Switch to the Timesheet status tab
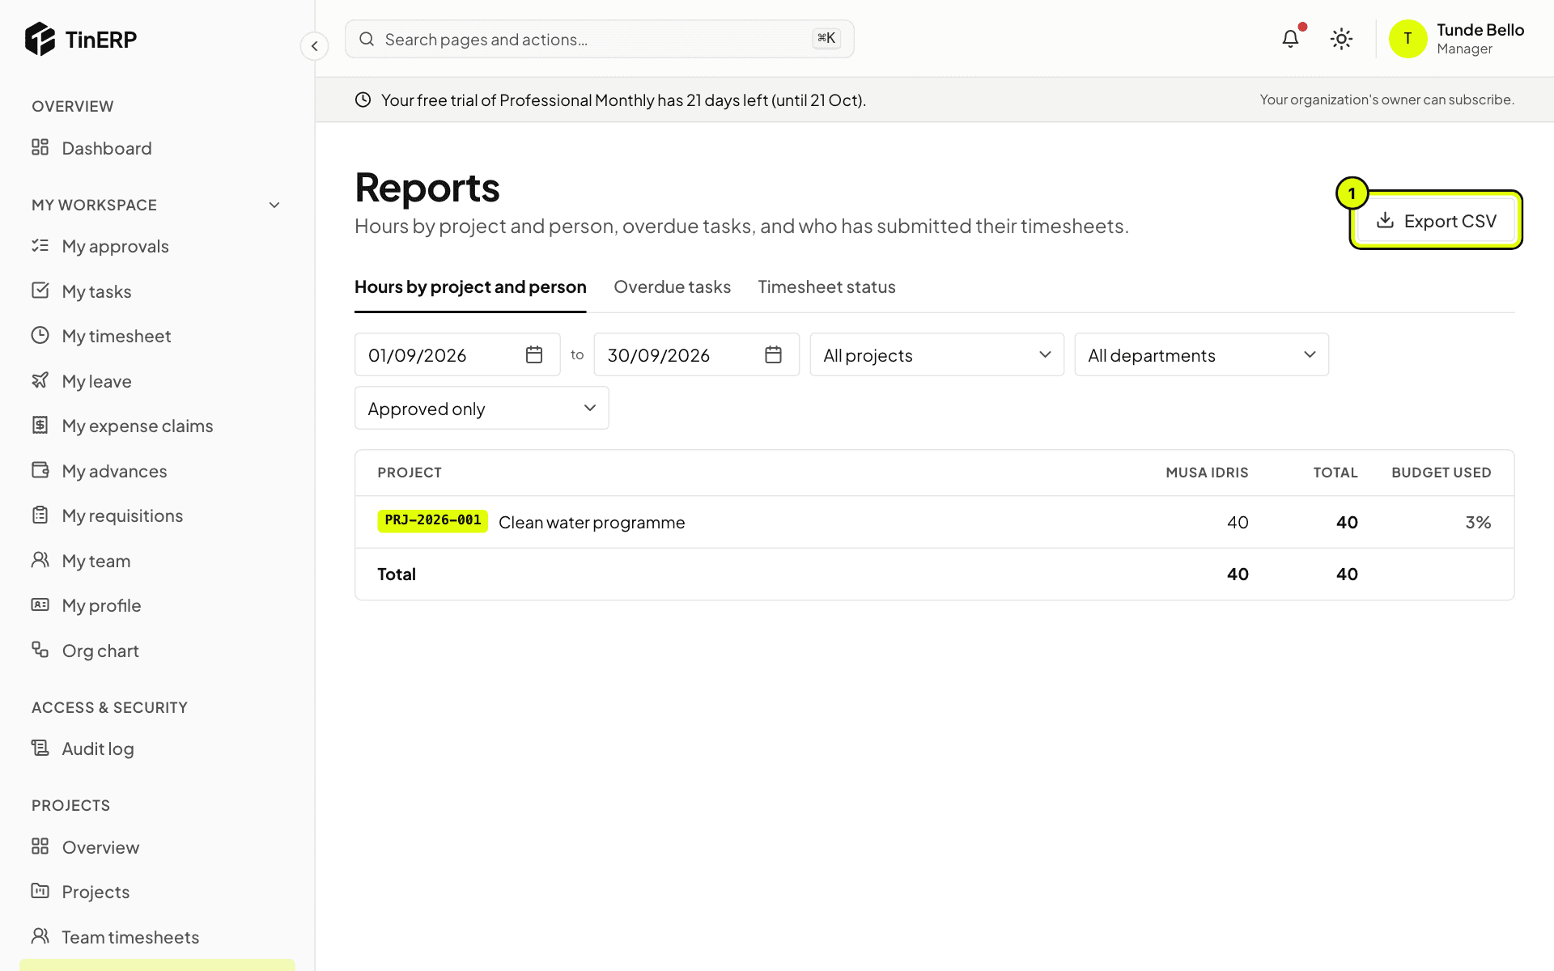1554x971 pixels. coord(826,287)
